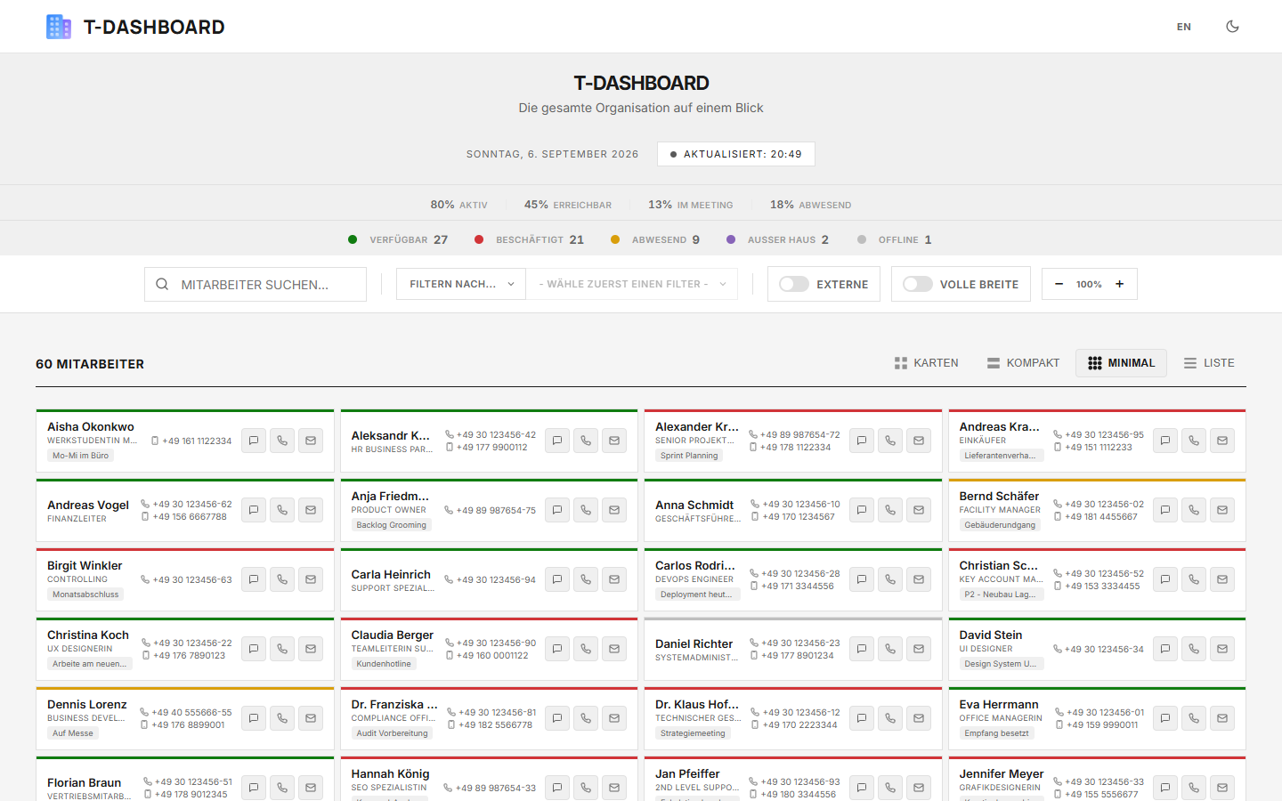
Task: Switch to Karten view
Action: [927, 363]
